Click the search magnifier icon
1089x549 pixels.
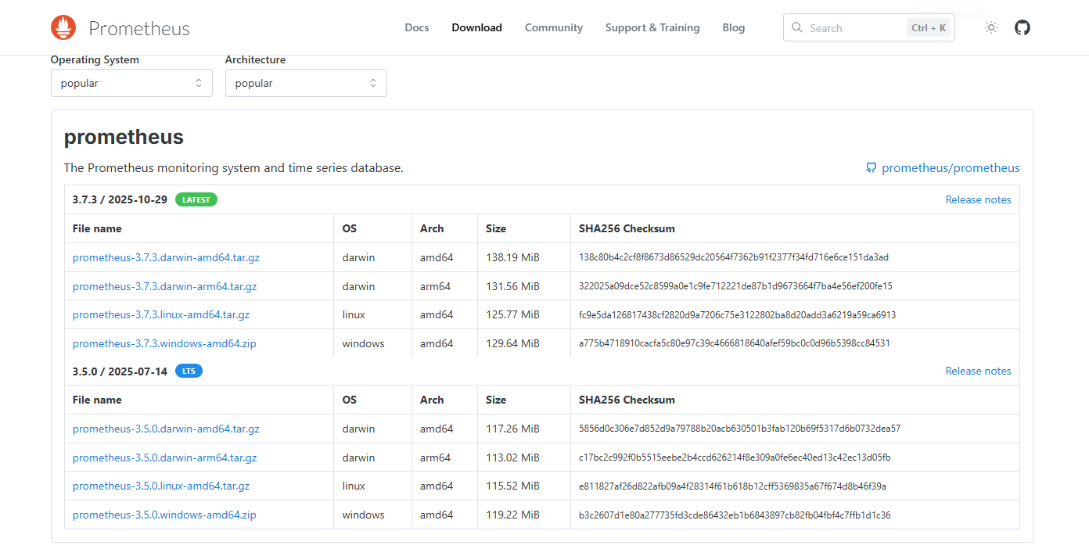click(797, 27)
